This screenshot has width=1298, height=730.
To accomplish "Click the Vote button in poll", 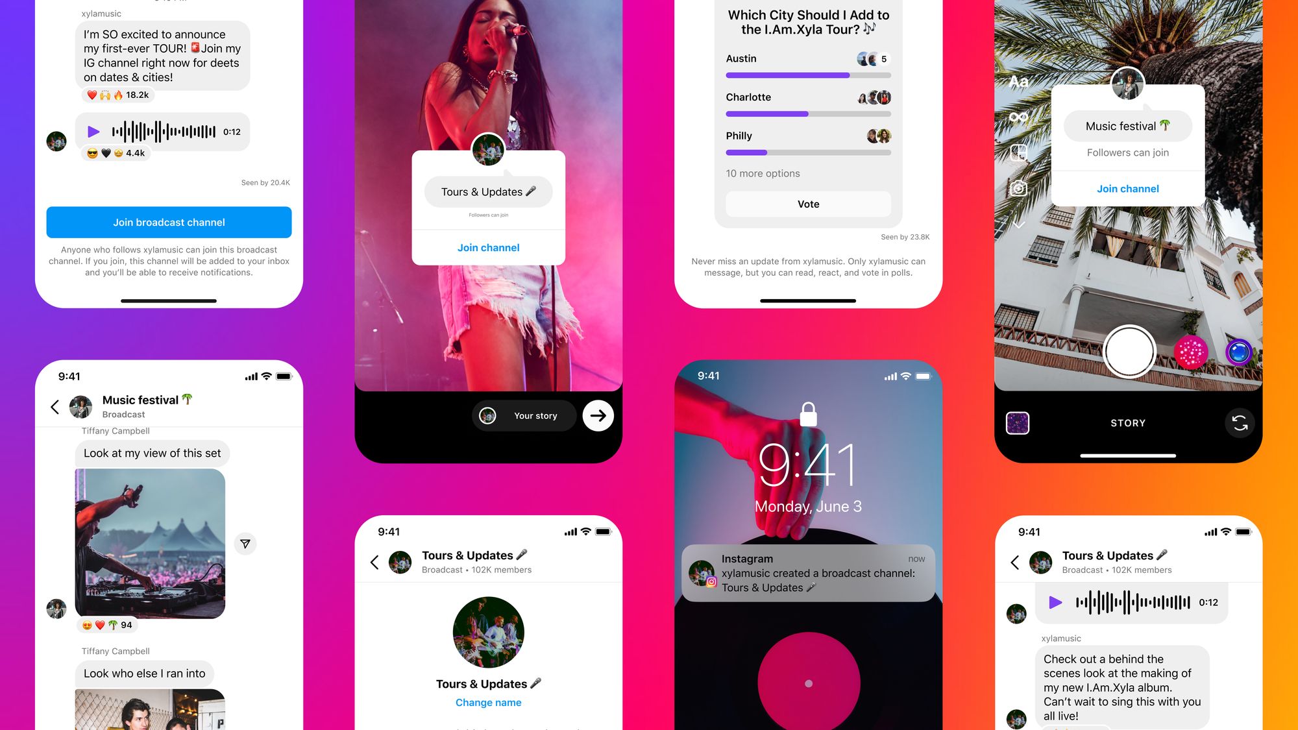I will pyautogui.click(x=807, y=204).
